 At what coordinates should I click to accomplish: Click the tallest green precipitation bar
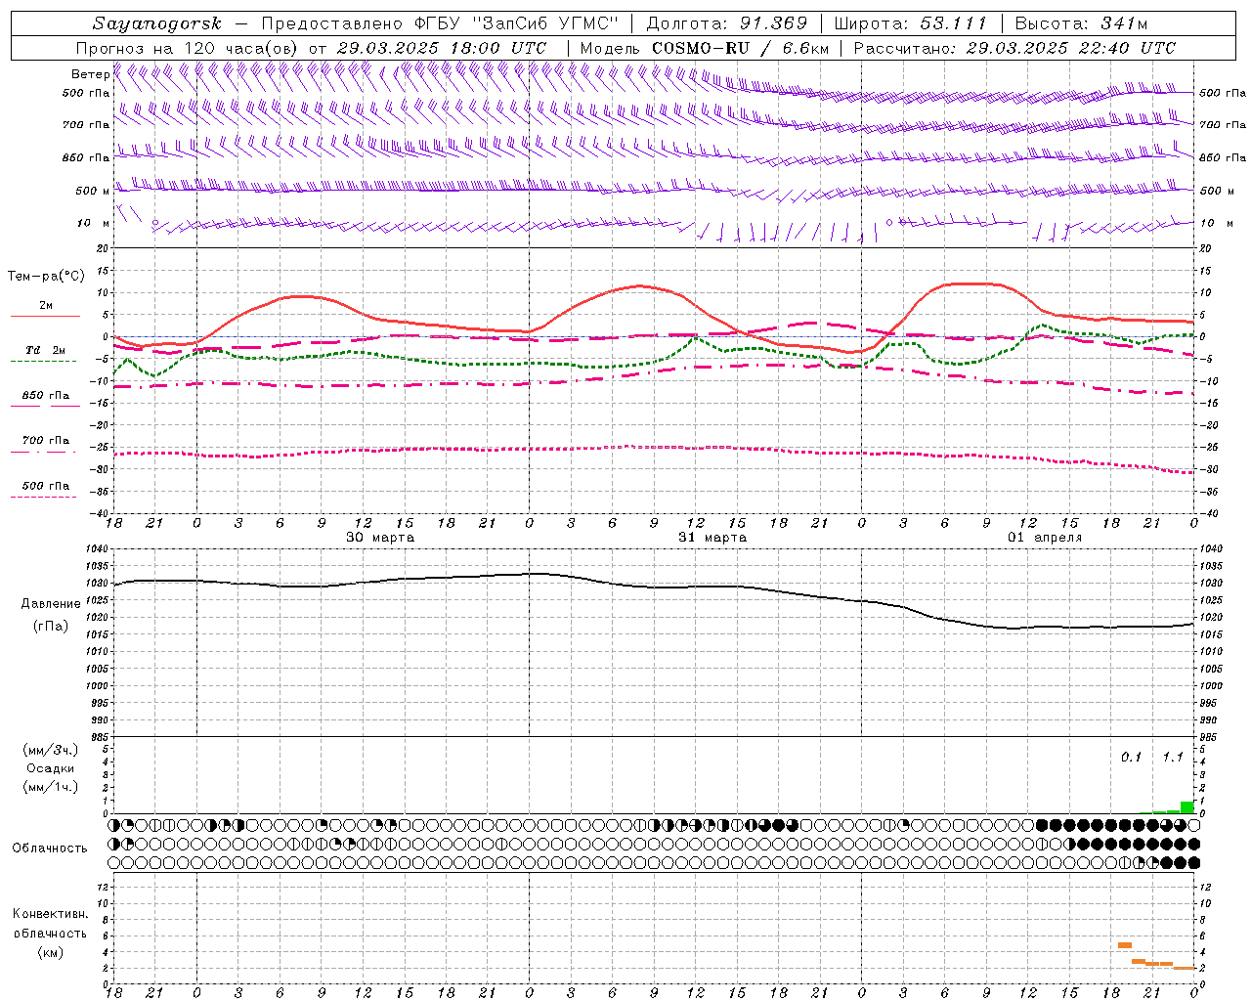(1187, 807)
